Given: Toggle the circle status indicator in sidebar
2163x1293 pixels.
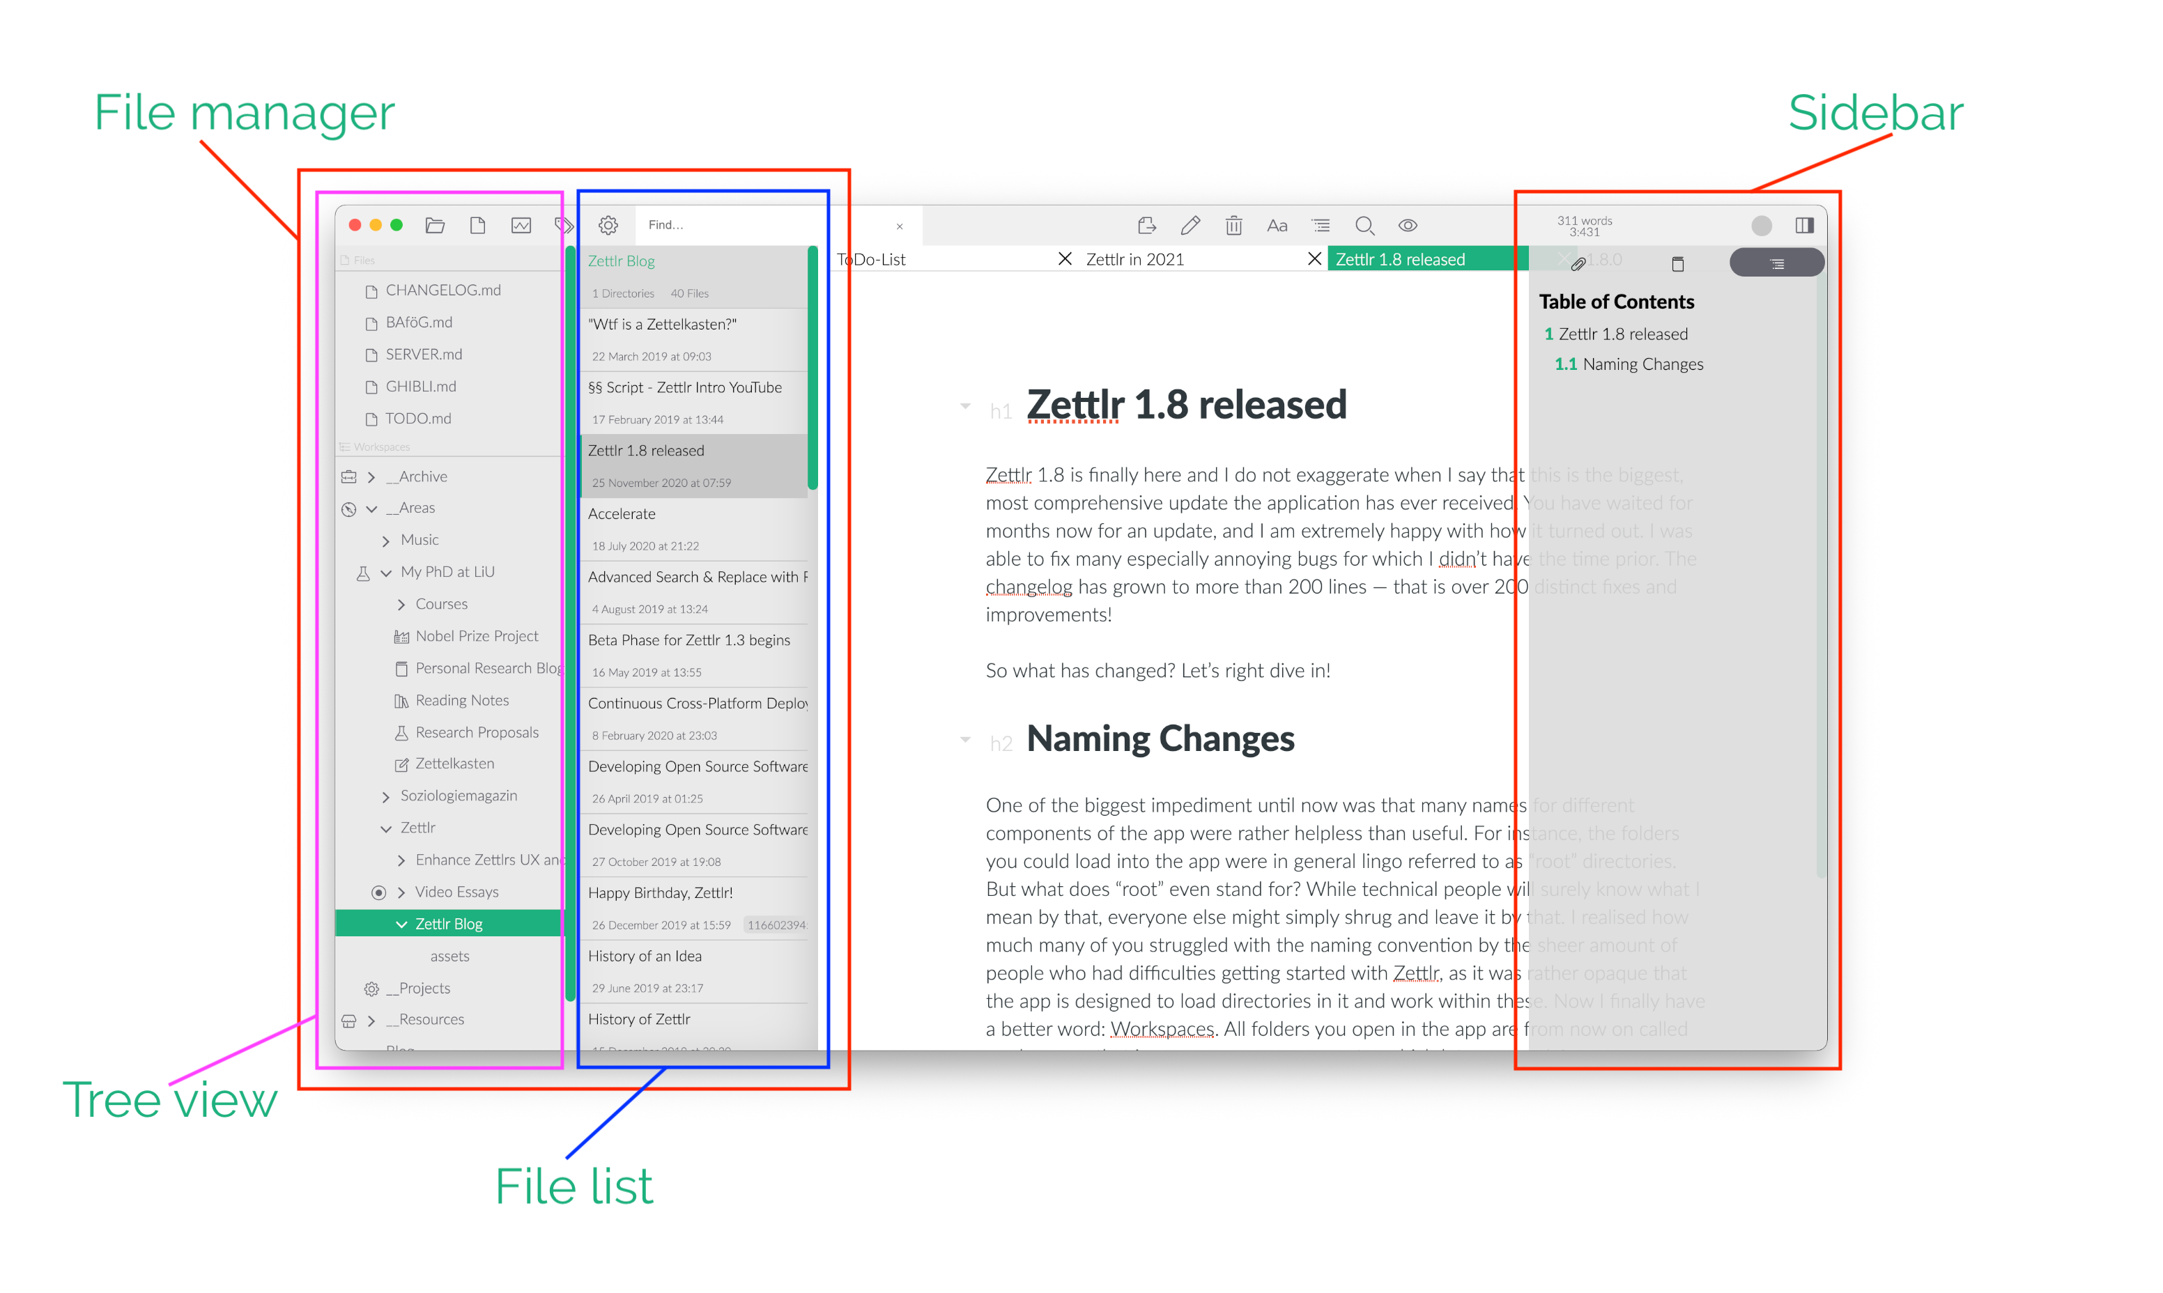Looking at the screenshot, I should (x=1760, y=225).
